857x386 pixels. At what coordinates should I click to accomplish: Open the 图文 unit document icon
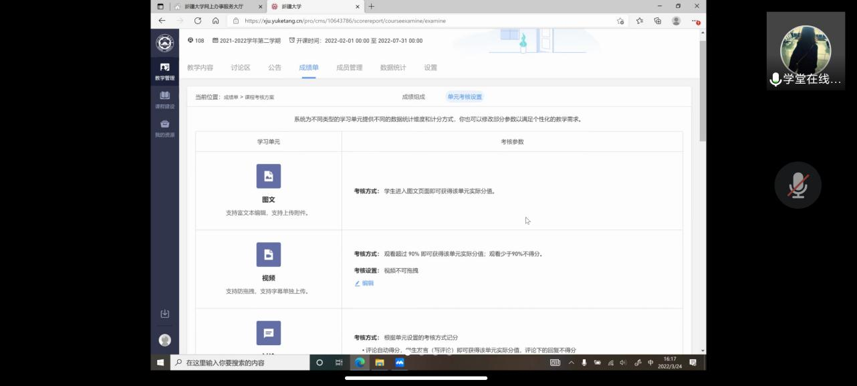pyautogui.click(x=268, y=176)
